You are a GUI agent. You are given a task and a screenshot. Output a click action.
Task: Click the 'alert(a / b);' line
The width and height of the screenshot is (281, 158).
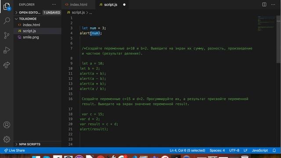(x=93, y=89)
